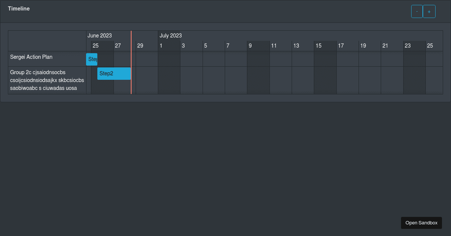Image resolution: width=451 pixels, height=236 pixels.
Task: Open the Sandbox link
Action: [x=421, y=223]
